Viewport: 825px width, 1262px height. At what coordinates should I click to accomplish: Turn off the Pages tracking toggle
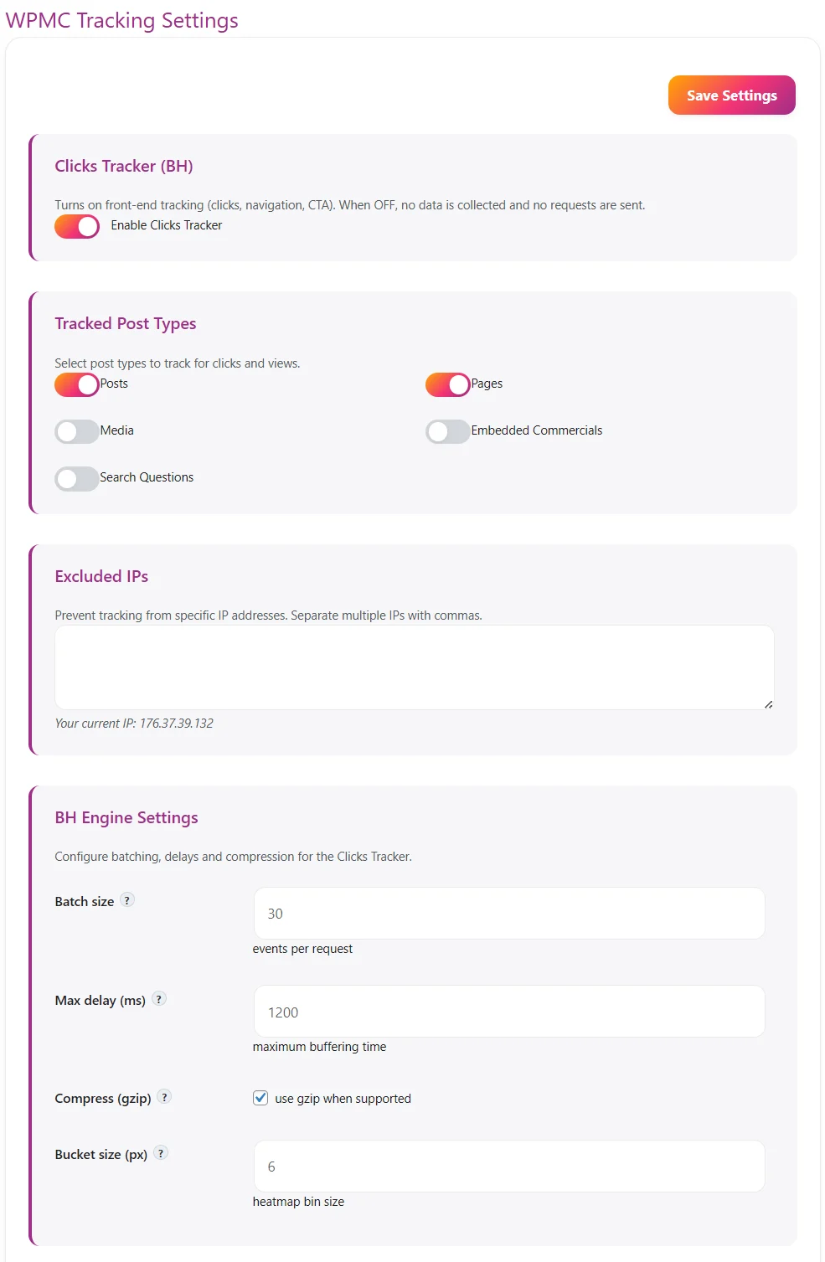tap(447, 384)
